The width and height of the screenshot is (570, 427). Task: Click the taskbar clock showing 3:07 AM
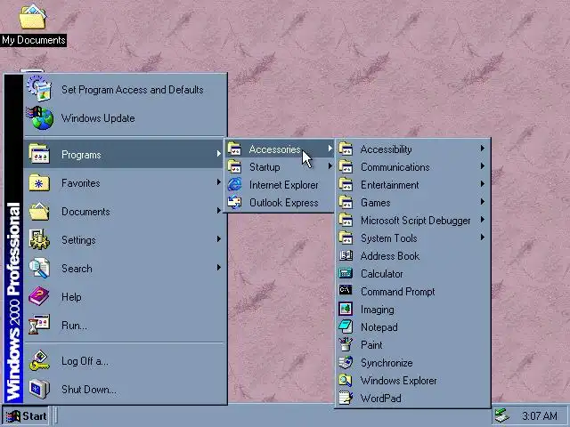click(x=540, y=415)
